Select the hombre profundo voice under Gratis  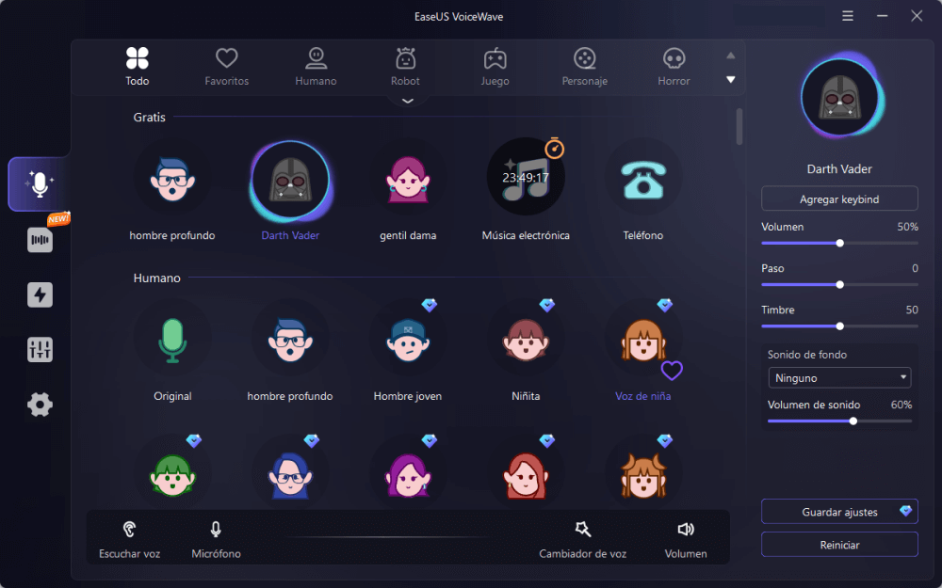point(171,178)
